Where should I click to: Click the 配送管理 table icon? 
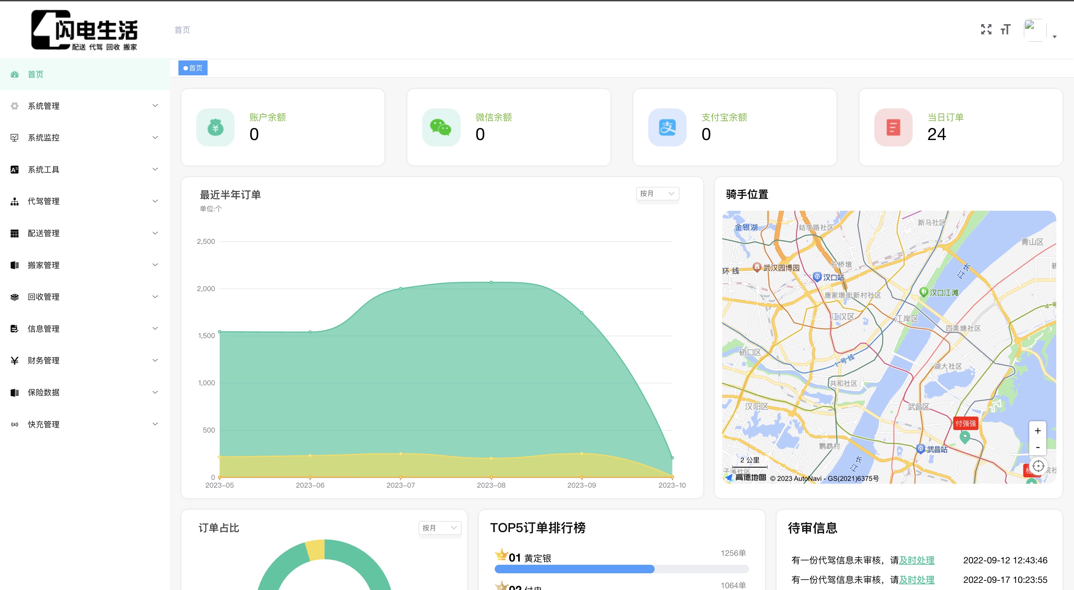point(15,234)
